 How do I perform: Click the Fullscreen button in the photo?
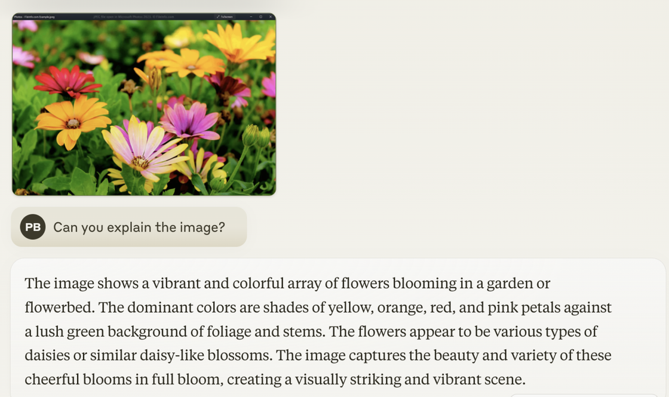(x=225, y=17)
